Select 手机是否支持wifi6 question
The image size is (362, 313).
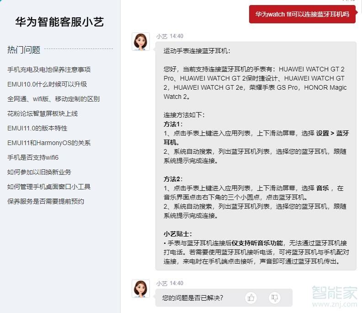pos(33,157)
